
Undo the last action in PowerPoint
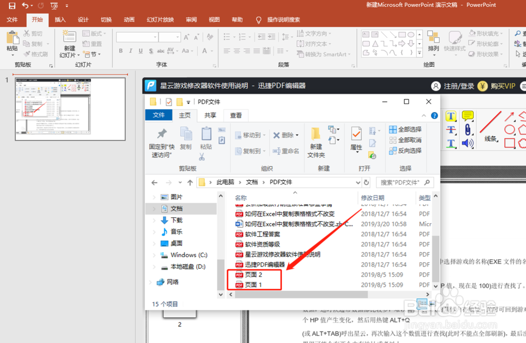tap(25, 5)
